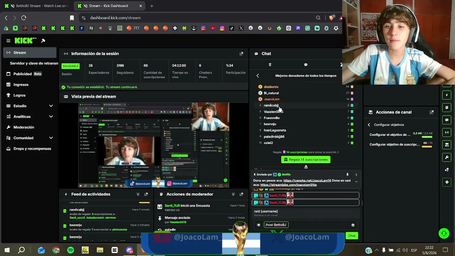This screenshot has width=455, height=256.
Task: Open the emoji picker in chat input
Action: 353,225
